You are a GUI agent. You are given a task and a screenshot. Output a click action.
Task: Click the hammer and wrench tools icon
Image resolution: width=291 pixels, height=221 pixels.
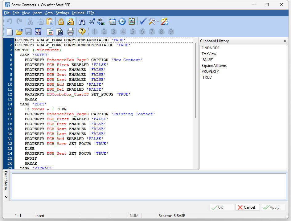coord(152,22)
